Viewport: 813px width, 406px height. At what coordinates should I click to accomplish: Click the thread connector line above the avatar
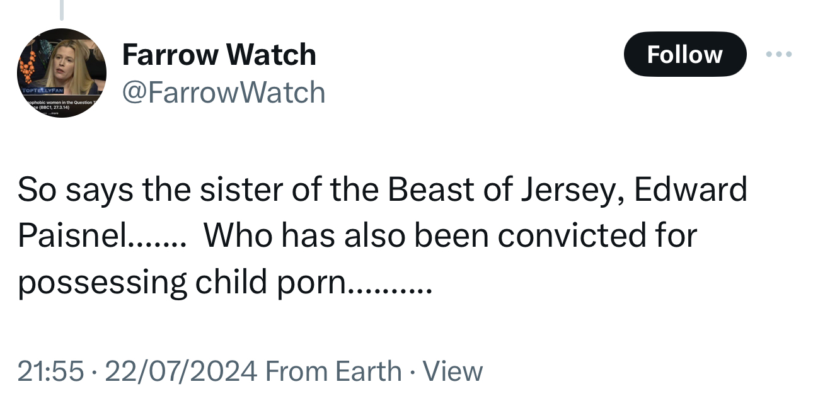[x=62, y=9]
